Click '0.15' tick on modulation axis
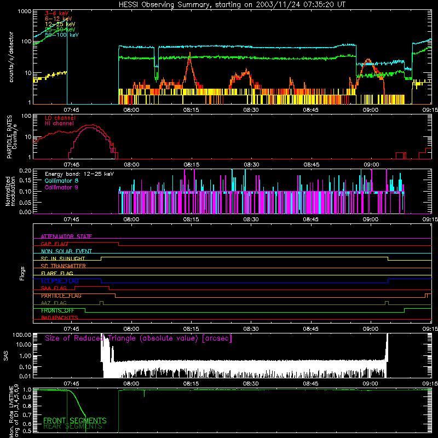 [25, 181]
